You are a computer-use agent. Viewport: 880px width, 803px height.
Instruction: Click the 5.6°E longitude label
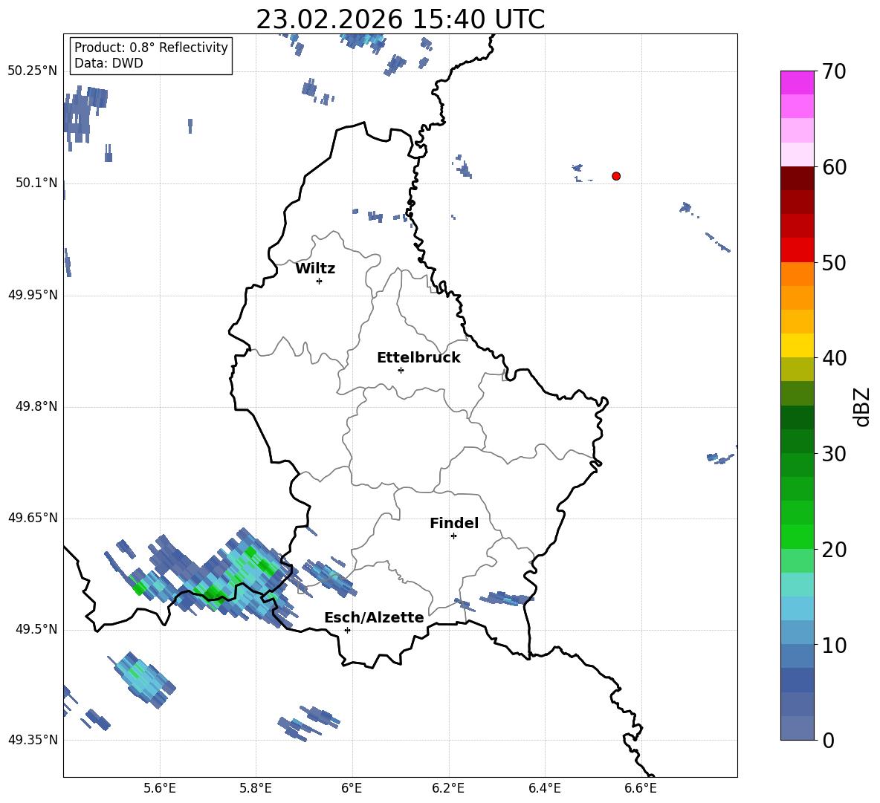tap(160, 788)
